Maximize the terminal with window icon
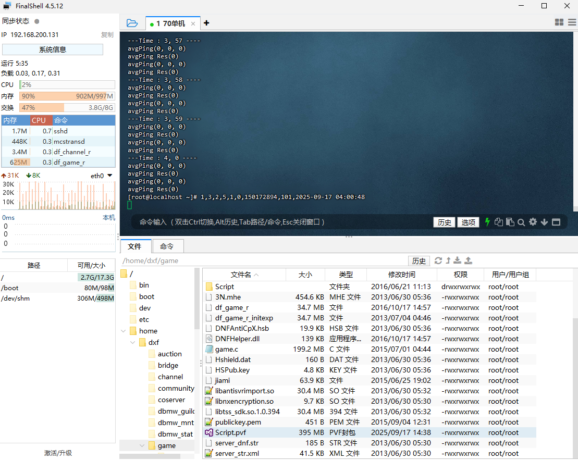578x460 pixels. point(556,222)
